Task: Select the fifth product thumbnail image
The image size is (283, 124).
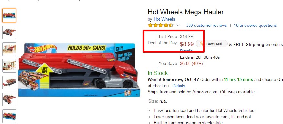Action: [9, 83]
